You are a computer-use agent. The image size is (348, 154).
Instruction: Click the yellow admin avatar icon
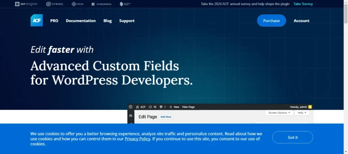[x=310, y=107]
